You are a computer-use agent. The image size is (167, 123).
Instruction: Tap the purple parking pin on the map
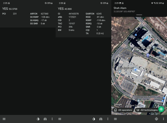(148, 55)
